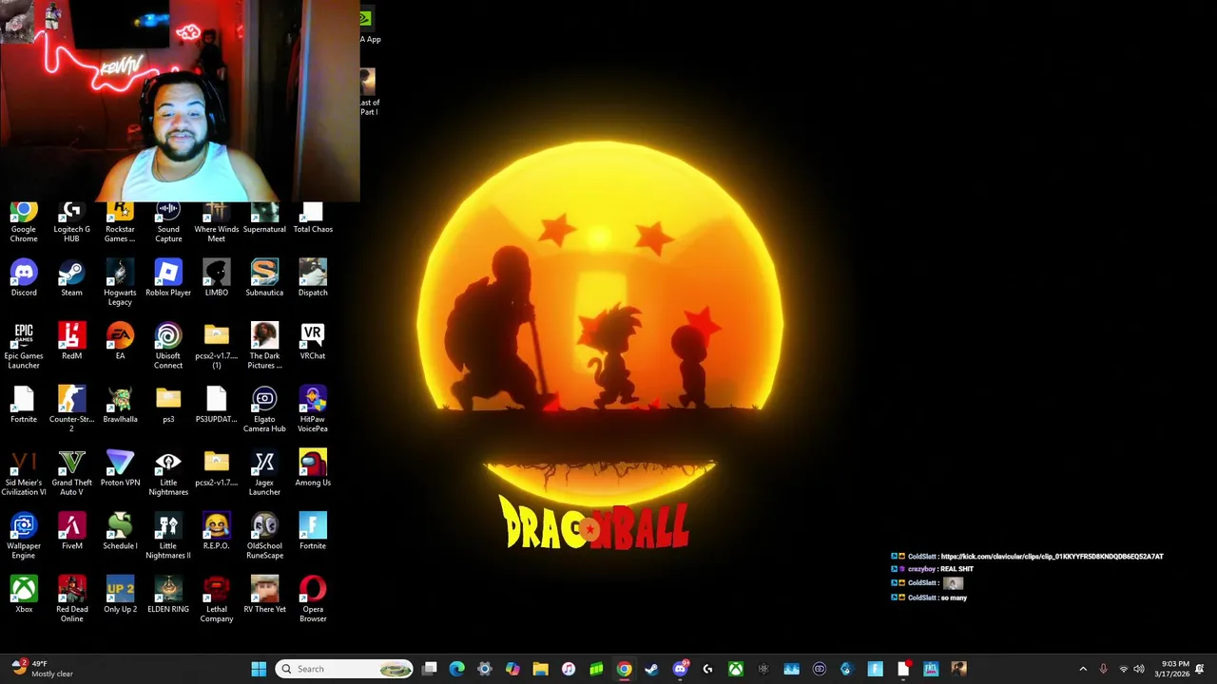
Task: Open Subnautica desktop icon
Action: 264,278
